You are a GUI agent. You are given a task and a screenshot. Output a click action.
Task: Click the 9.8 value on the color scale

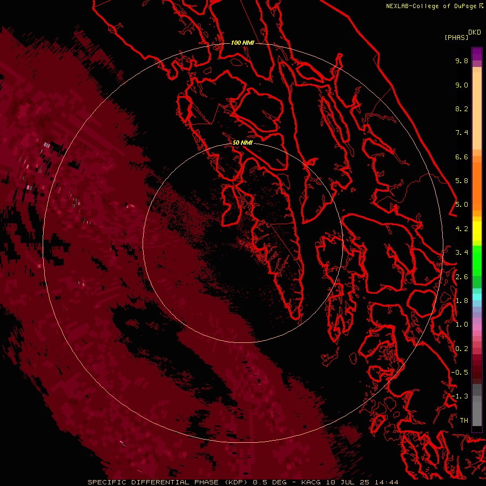click(x=462, y=60)
